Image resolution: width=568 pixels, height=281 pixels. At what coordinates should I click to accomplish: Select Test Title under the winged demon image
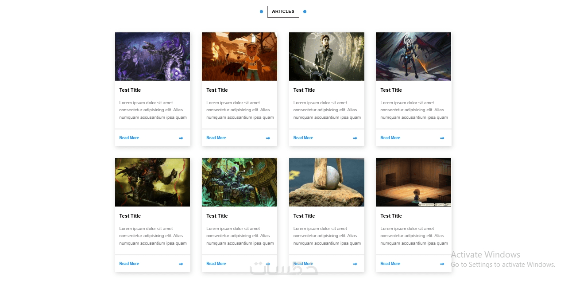[391, 90]
